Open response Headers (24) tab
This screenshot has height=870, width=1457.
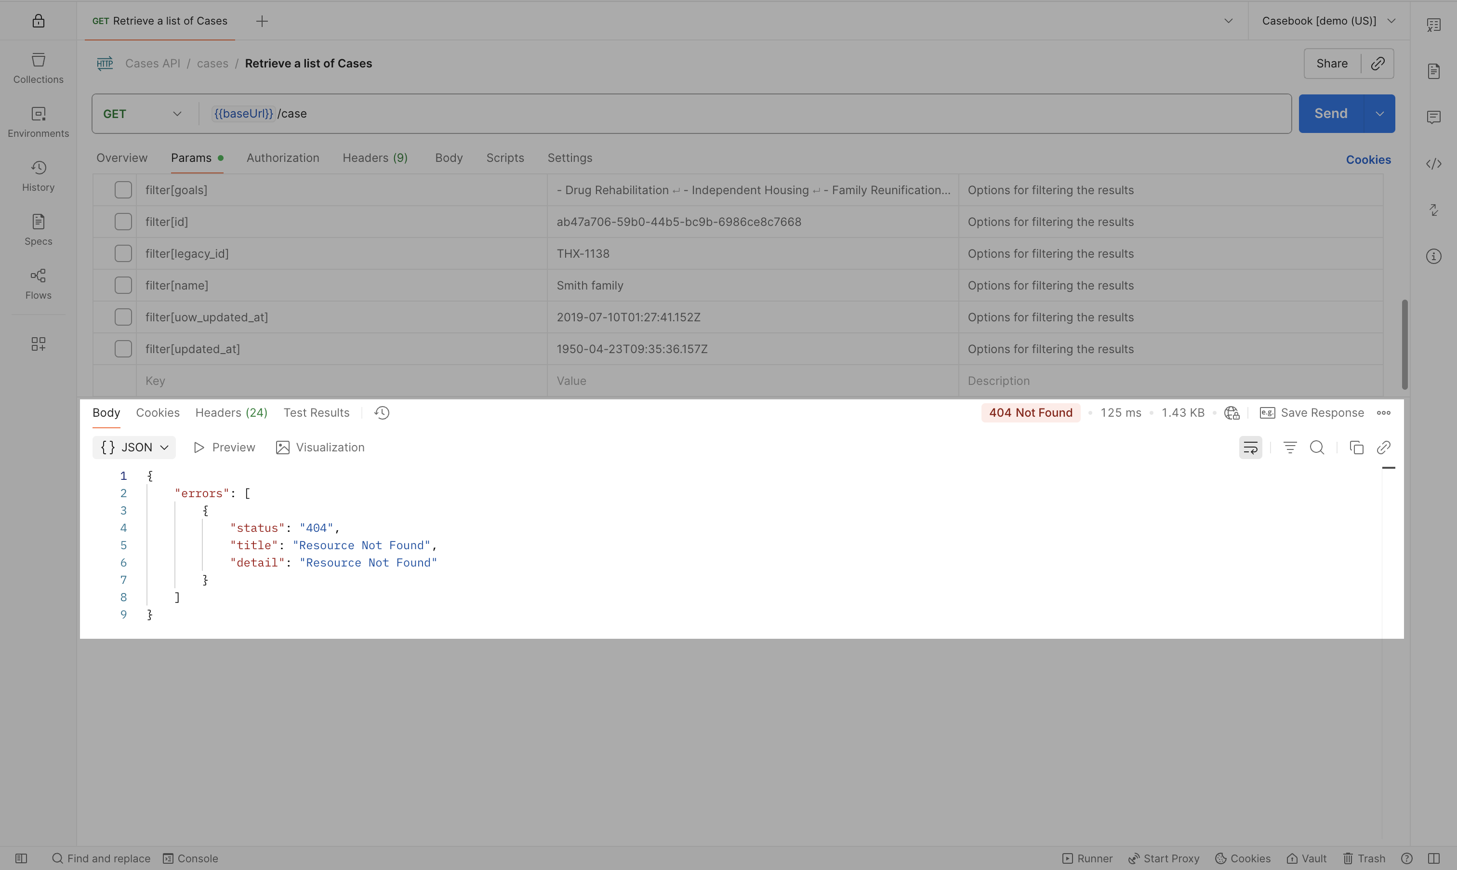point(231,413)
